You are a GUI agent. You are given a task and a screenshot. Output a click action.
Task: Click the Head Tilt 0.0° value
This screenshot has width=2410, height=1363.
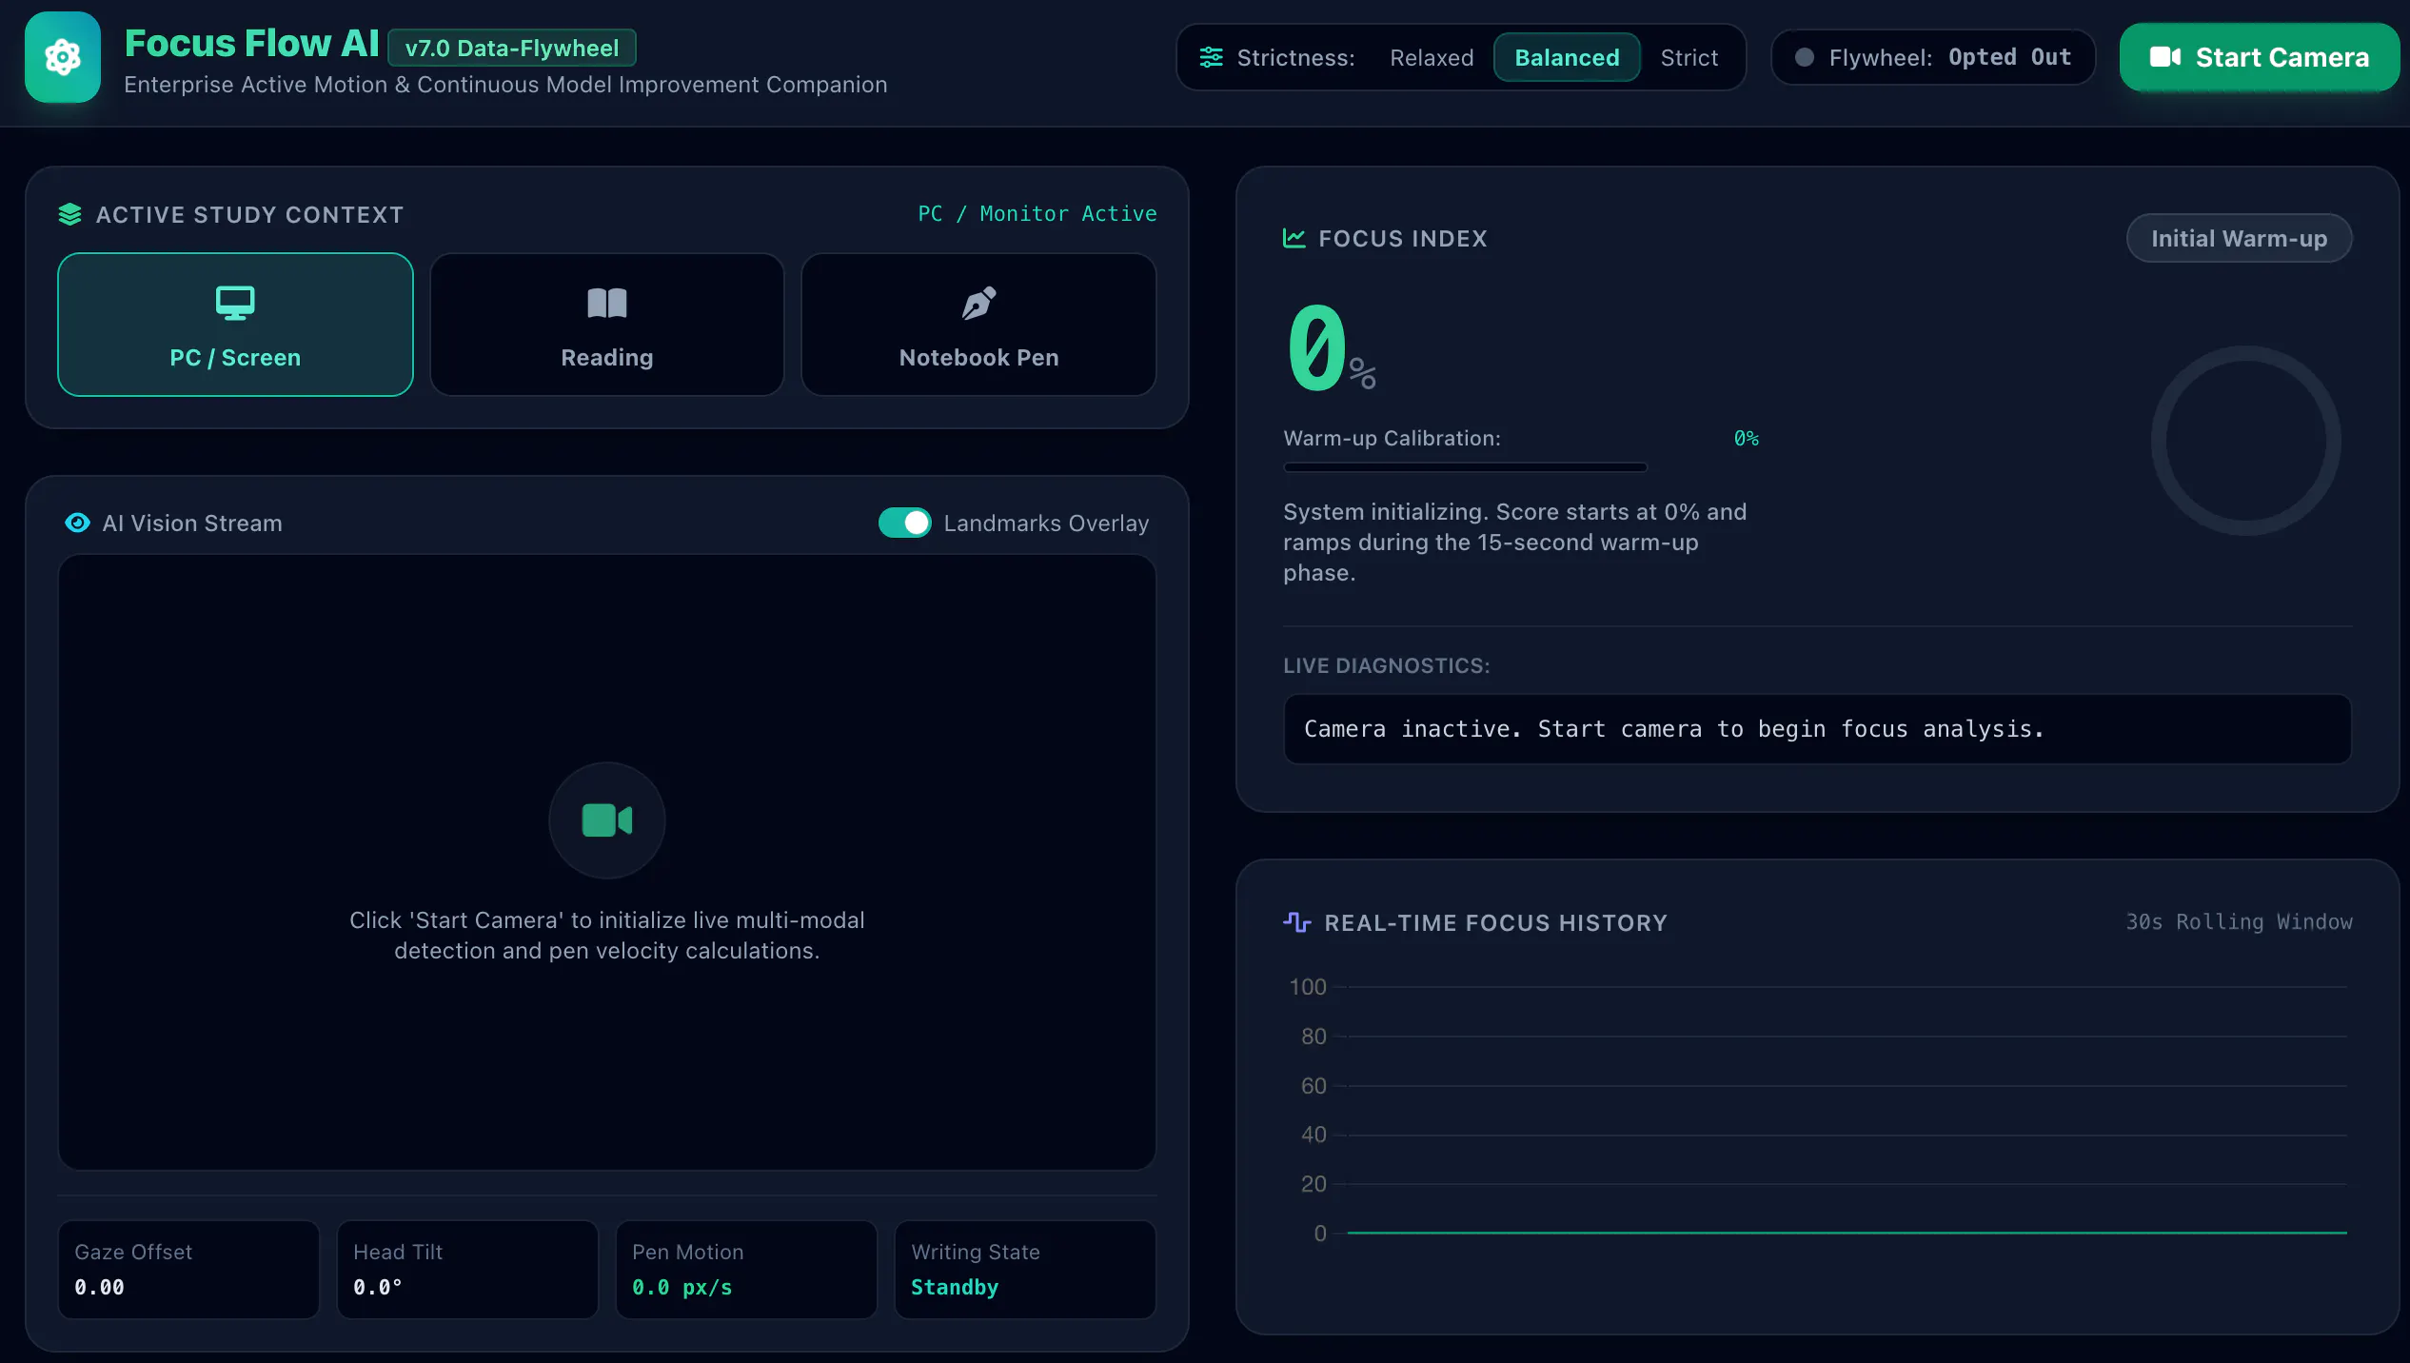coord(377,1287)
